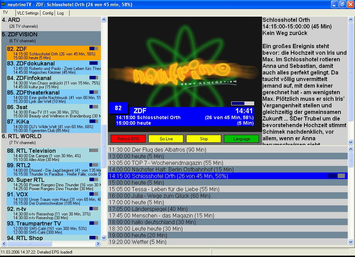Select channel 91. VOX
355x257 pixels.
54,198
